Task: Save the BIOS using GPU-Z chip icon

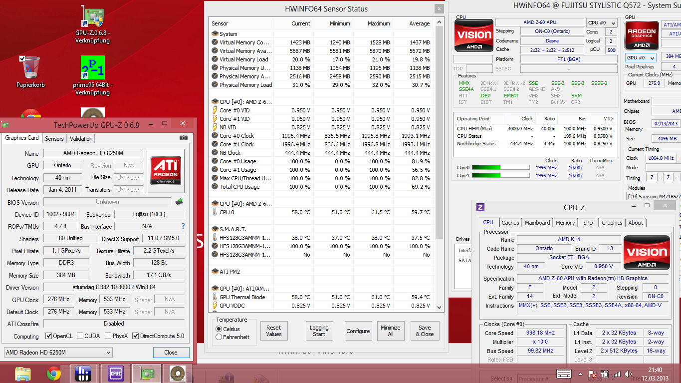Action: (x=179, y=202)
